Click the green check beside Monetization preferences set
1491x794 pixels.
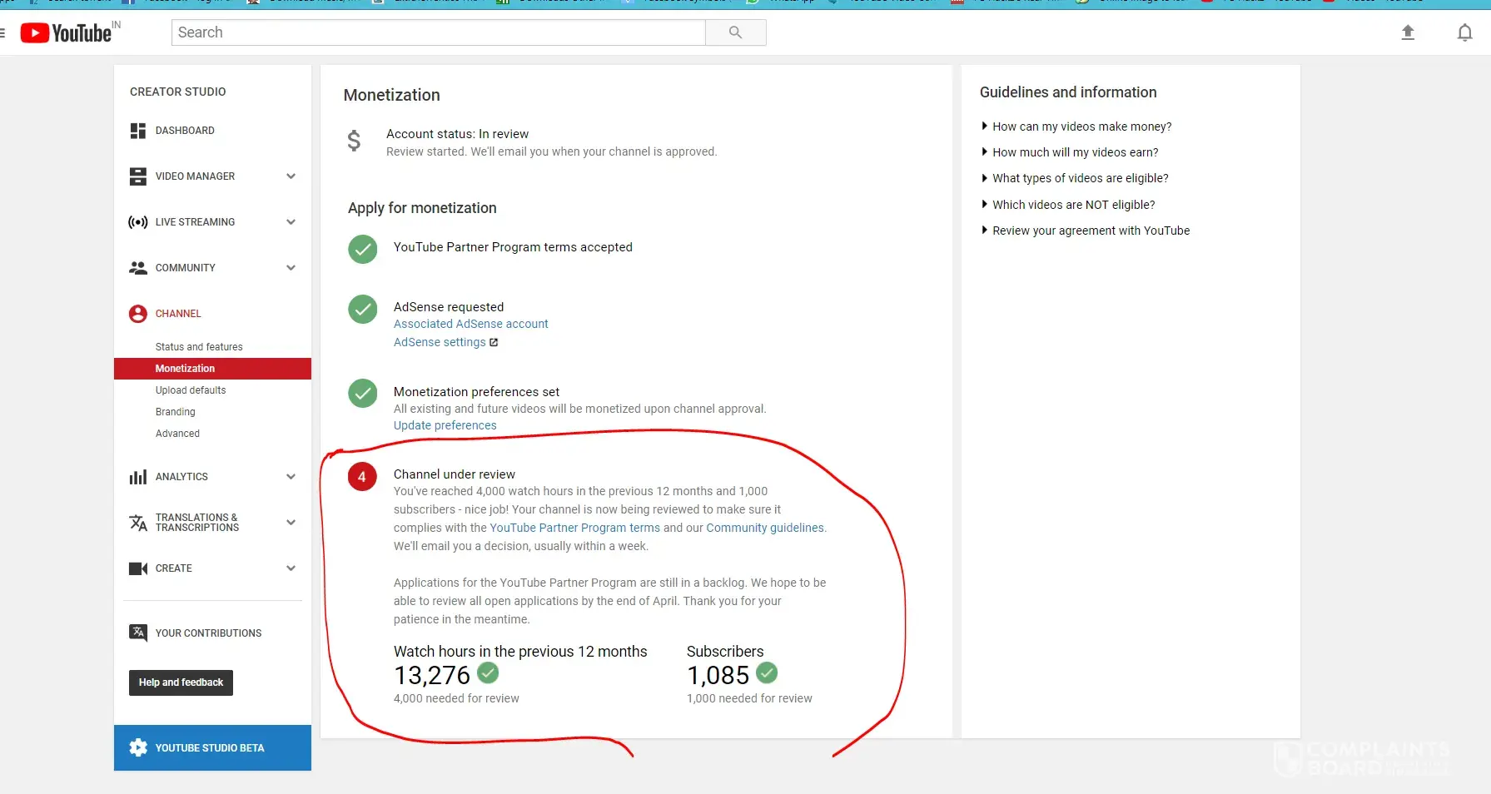pyautogui.click(x=363, y=394)
